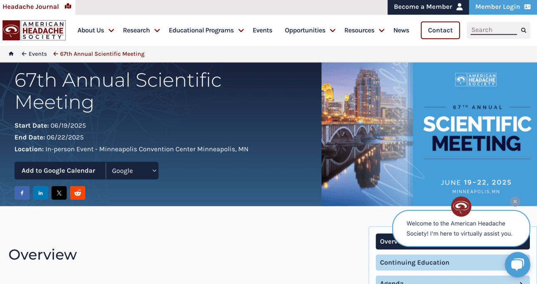Viewport: 537px width, 284px height.
Task: Share event on LinkedIn
Action: pyautogui.click(x=40, y=193)
